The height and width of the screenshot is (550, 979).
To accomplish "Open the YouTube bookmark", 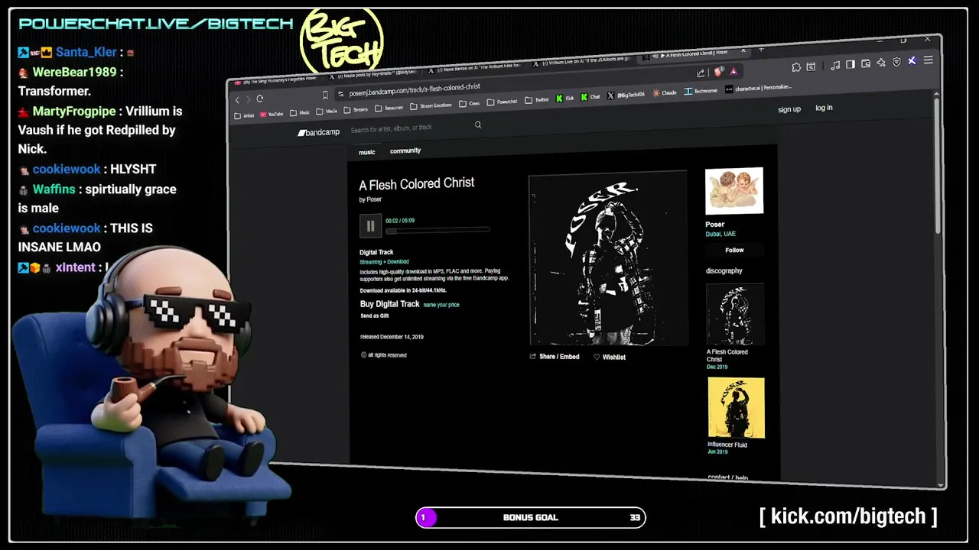I will [272, 115].
